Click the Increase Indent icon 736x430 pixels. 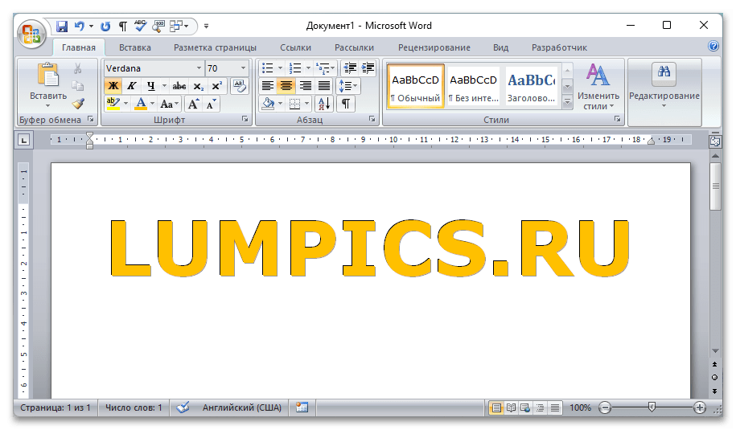click(368, 68)
